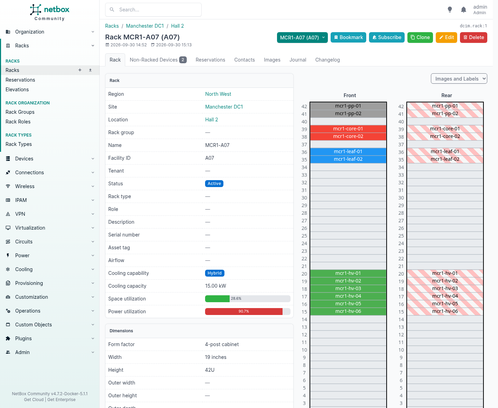Click the red Delete button
498x408 pixels.
click(473, 37)
